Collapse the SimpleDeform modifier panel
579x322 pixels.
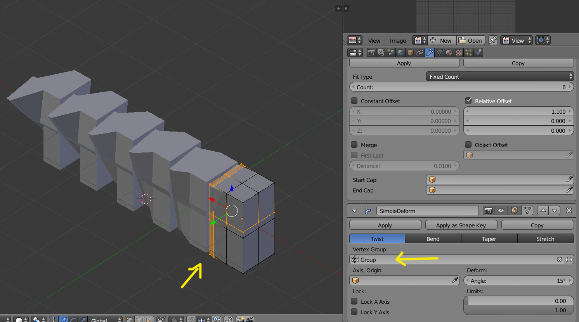click(354, 211)
